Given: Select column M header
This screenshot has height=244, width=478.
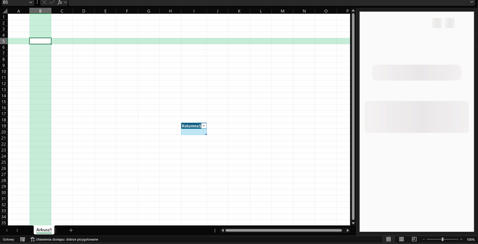Looking at the screenshot, I should click(x=282, y=11).
